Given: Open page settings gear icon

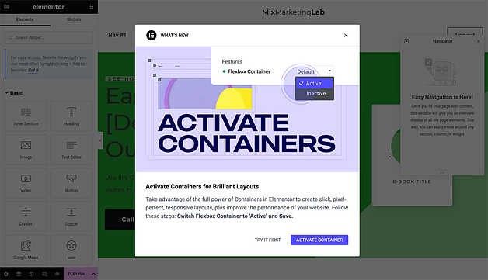Looking at the screenshot, I should point(6,274).
